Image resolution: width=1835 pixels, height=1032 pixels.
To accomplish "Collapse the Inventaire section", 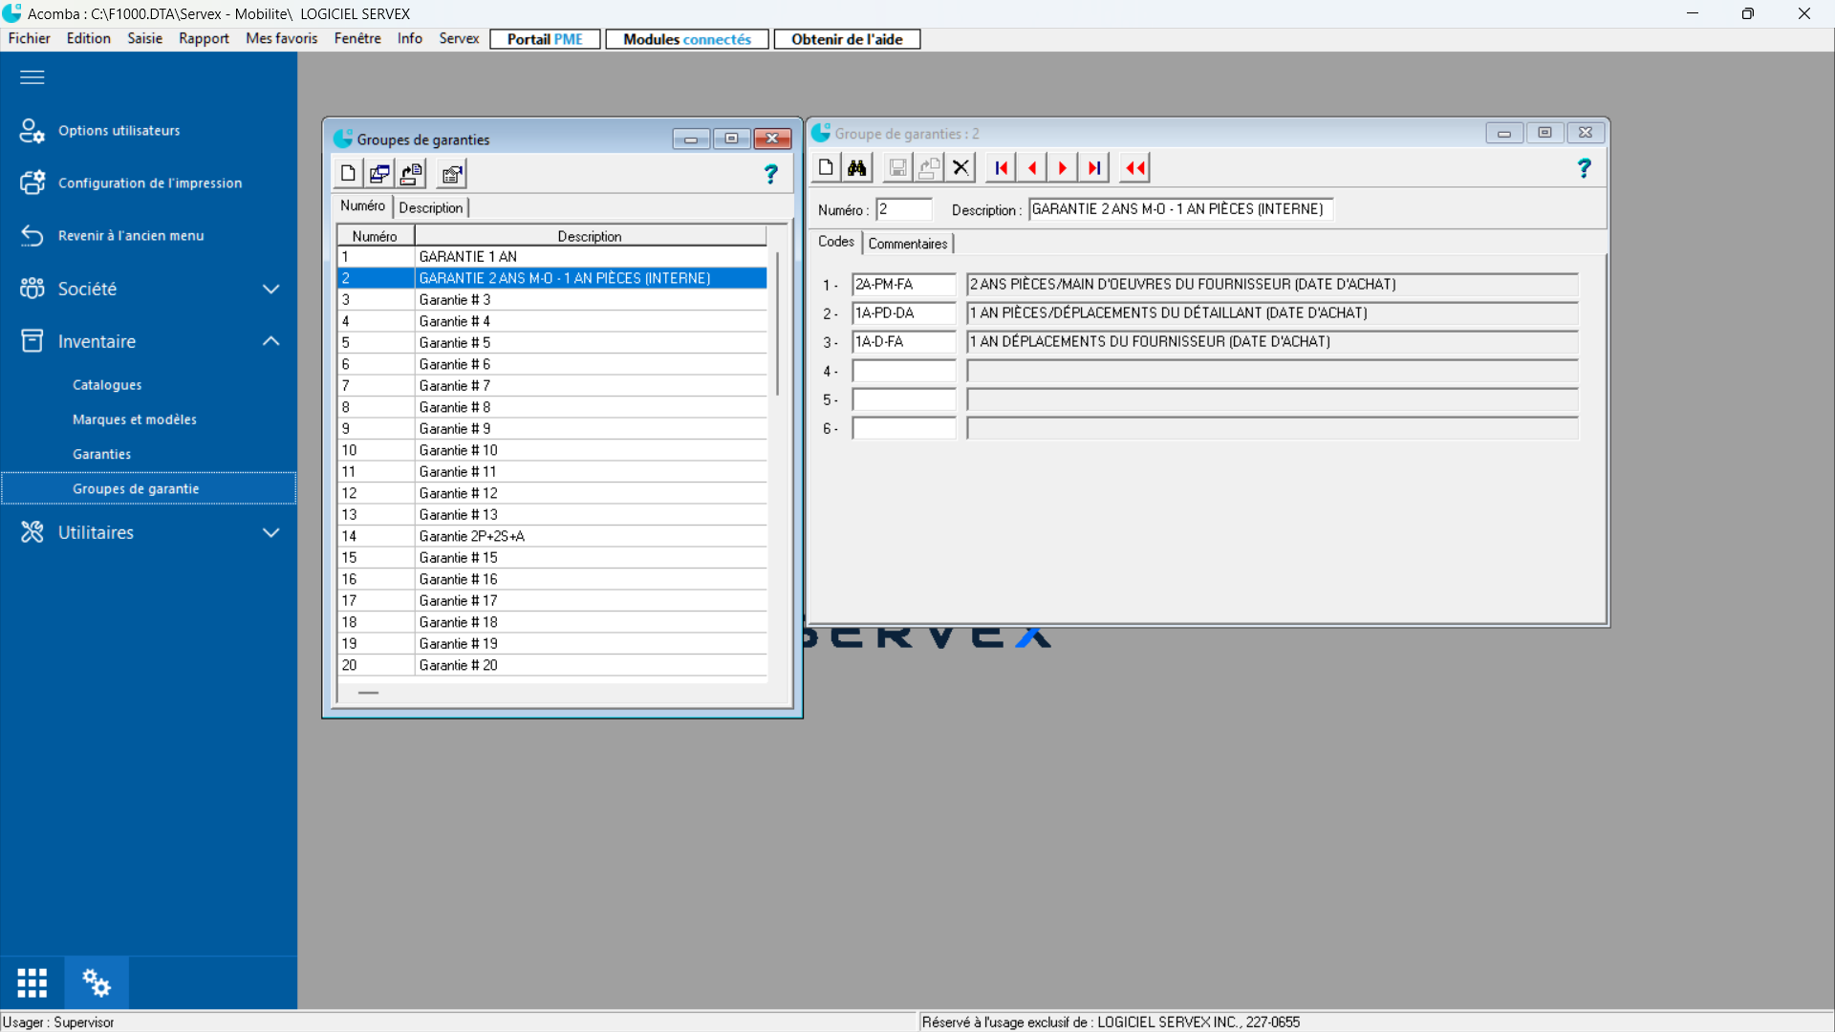I will [x=271, y=341].
